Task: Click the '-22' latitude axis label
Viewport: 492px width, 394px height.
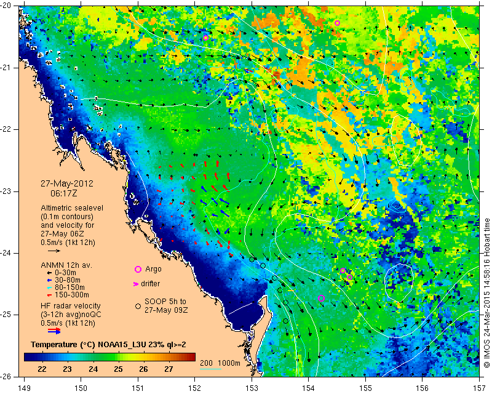Action: [x=6, y=129]
